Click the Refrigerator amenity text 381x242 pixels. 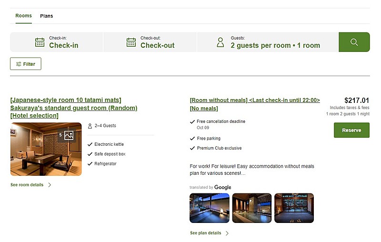click(105, 164)
